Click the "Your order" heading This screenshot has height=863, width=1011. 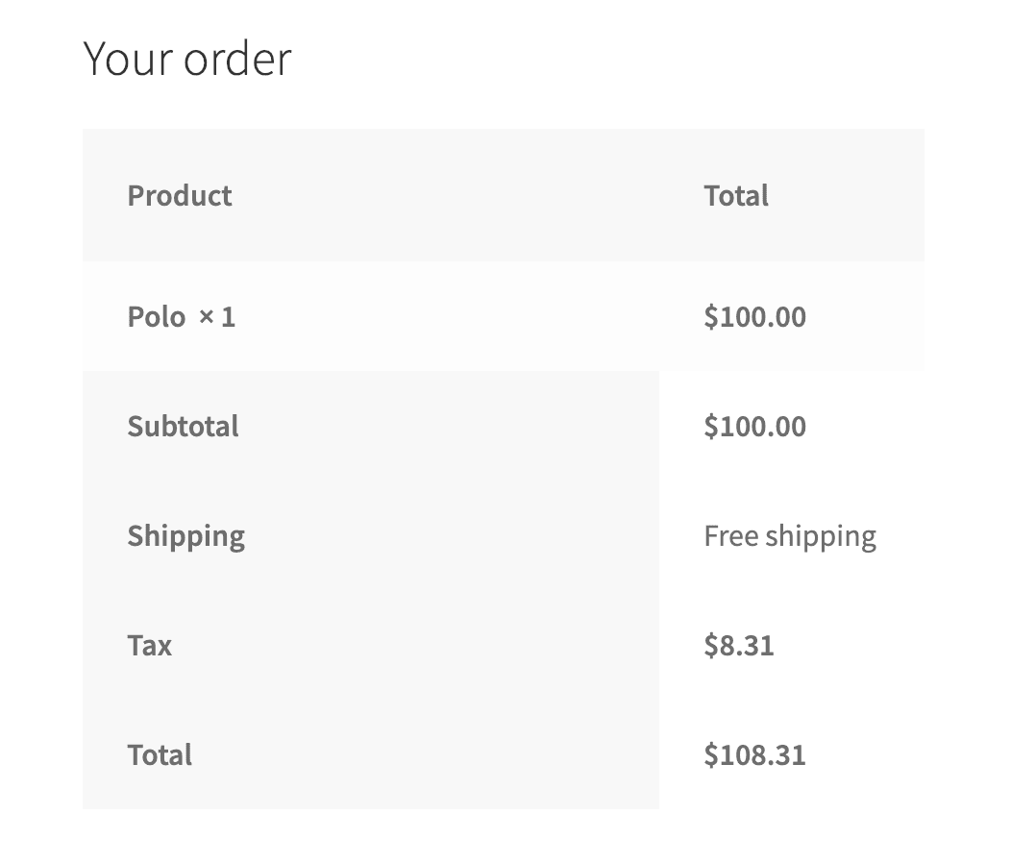tap(187, 59)
